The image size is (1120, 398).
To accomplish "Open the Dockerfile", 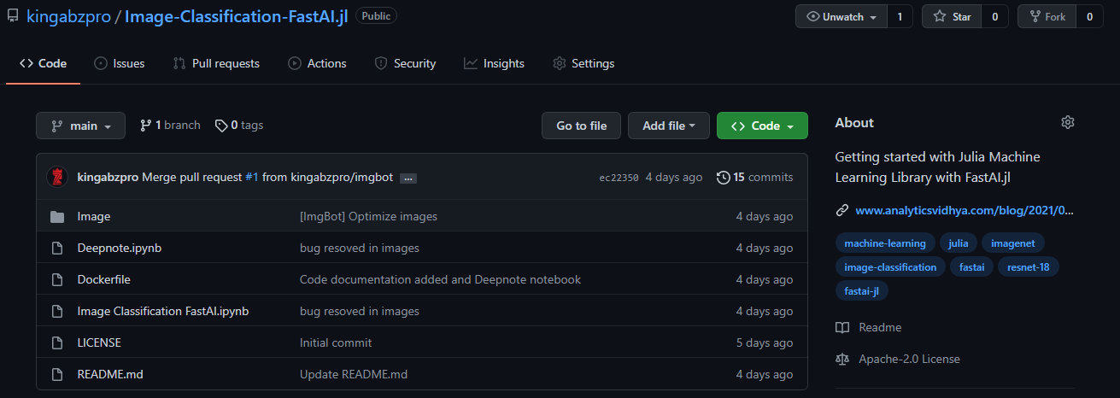I will [x=104, y=280].
